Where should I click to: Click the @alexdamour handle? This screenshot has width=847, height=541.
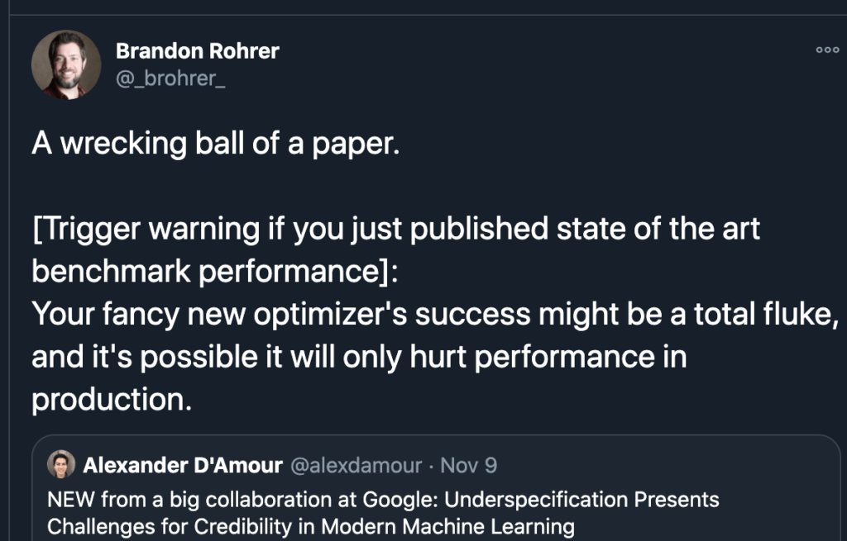(356, 465)
